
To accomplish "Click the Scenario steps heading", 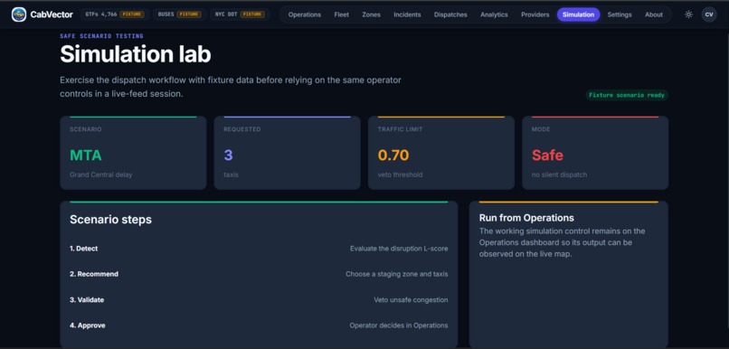I will point(110,220).
